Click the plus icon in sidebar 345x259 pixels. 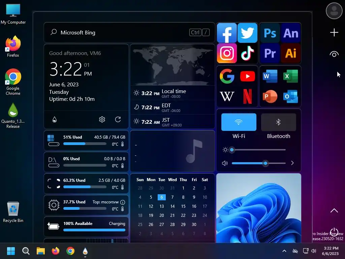pos(334,32)
